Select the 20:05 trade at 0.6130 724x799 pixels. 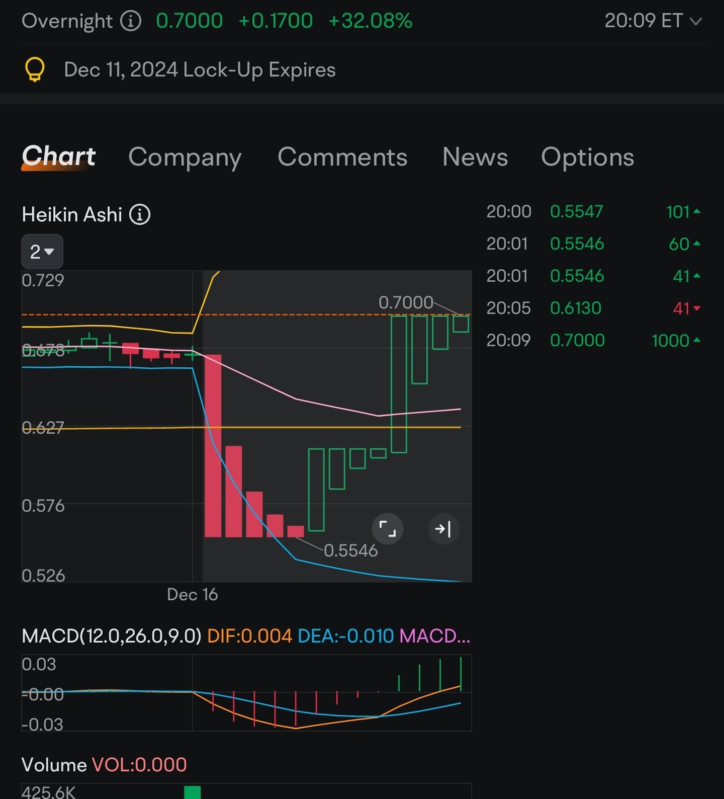(593, 308)
